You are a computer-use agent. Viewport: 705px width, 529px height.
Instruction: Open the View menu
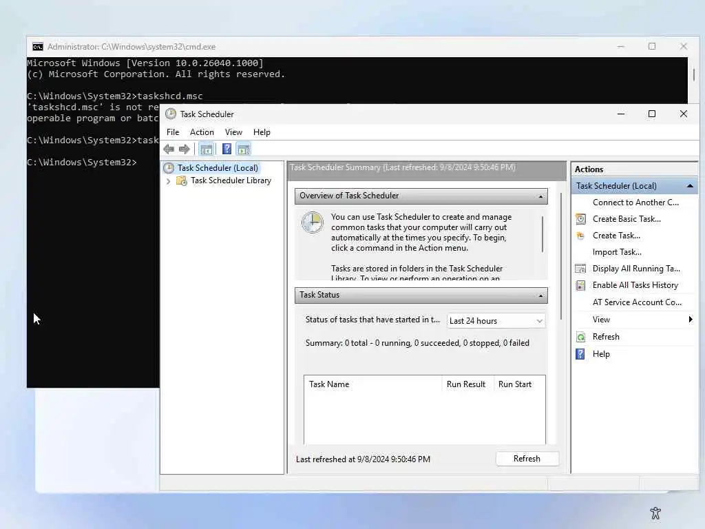click(x=233, y=132)
